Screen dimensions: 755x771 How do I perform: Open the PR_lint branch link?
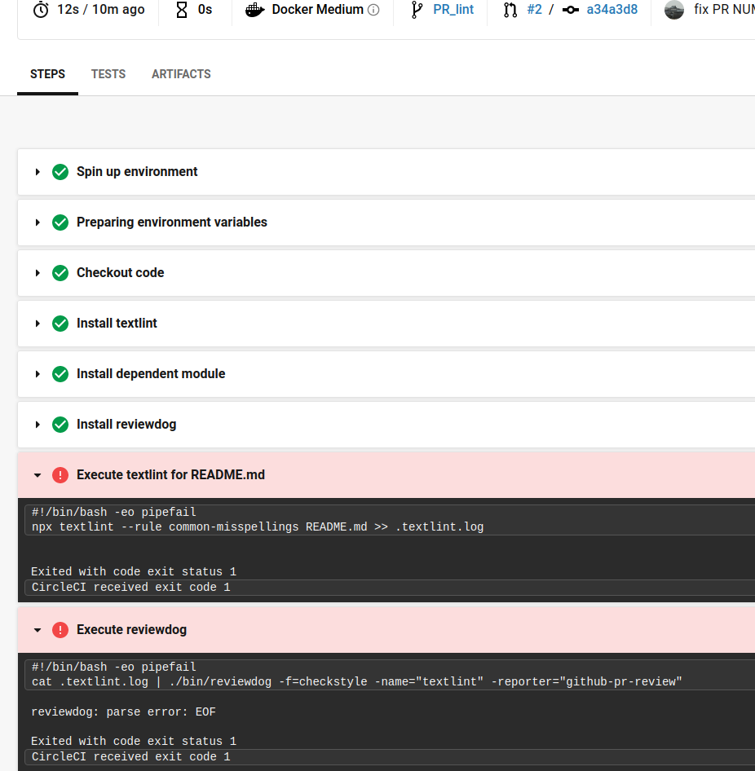point(453,9)
